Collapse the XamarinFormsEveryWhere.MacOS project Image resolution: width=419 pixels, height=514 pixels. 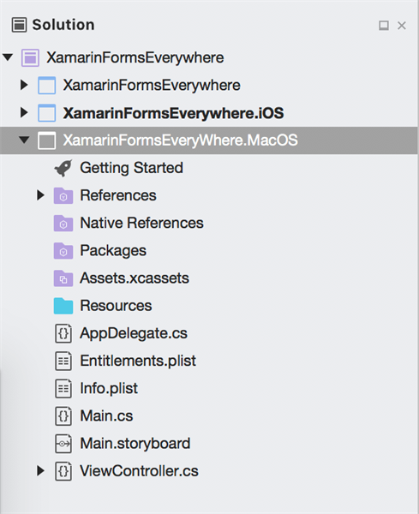(24, 140)
